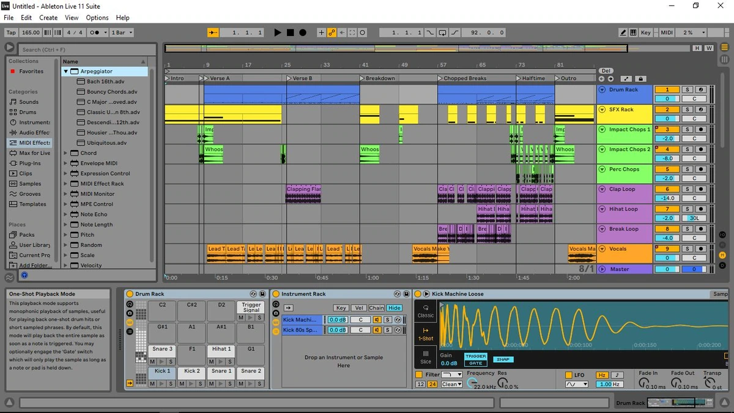Click the Drum Rack hot-swap icon

(253, 294)
